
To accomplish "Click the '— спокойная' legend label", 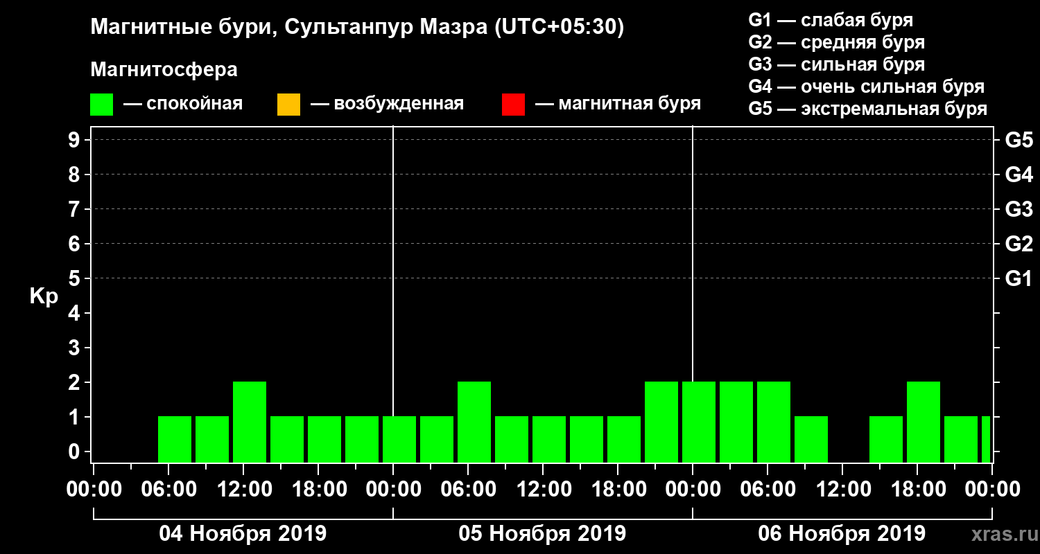I will [183, 105].
